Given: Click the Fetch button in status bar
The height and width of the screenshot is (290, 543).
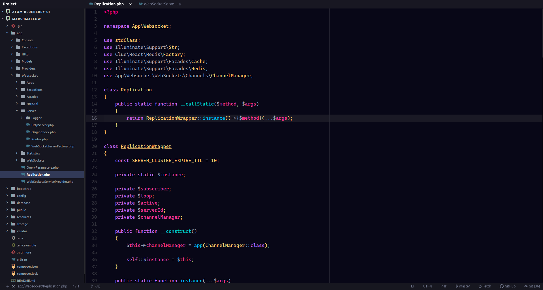Looking at the screenshot, I should 485,286.
